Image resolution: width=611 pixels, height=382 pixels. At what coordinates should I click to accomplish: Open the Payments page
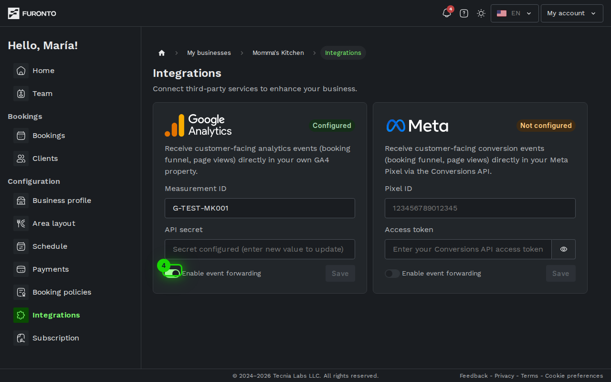[51, 269]
